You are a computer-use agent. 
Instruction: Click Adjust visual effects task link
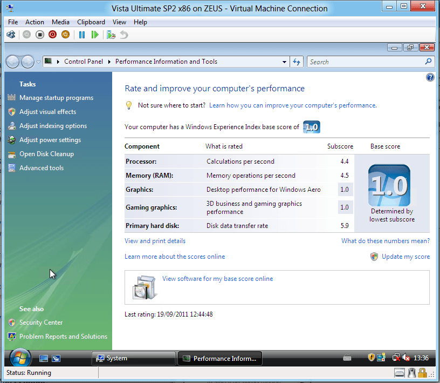pyautogui.click(x=47, y=112)
